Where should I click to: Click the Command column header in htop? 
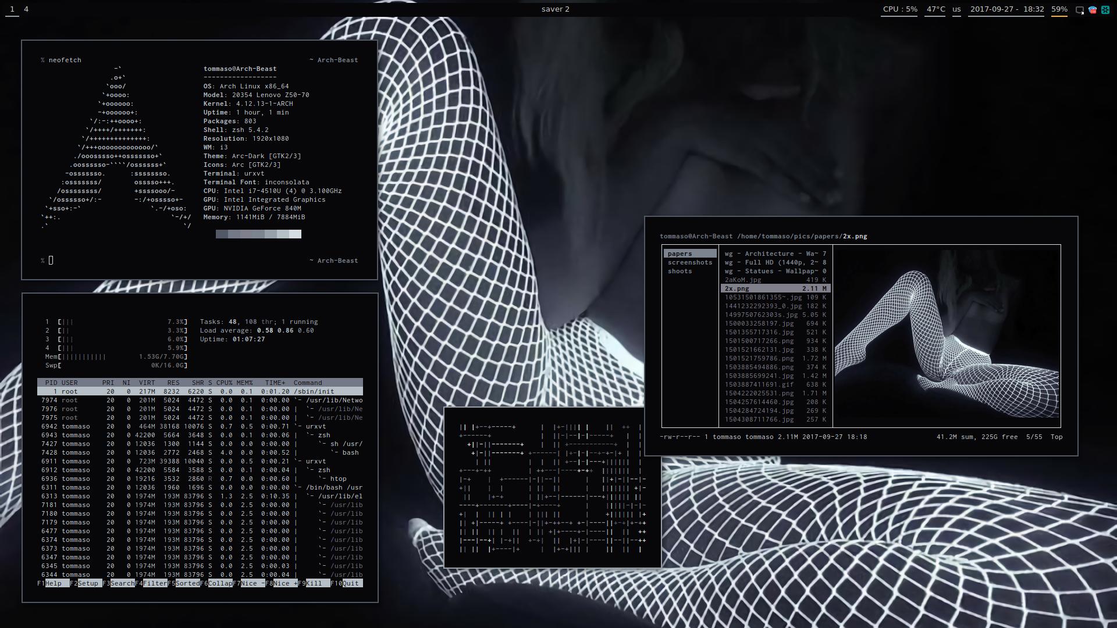308,383
